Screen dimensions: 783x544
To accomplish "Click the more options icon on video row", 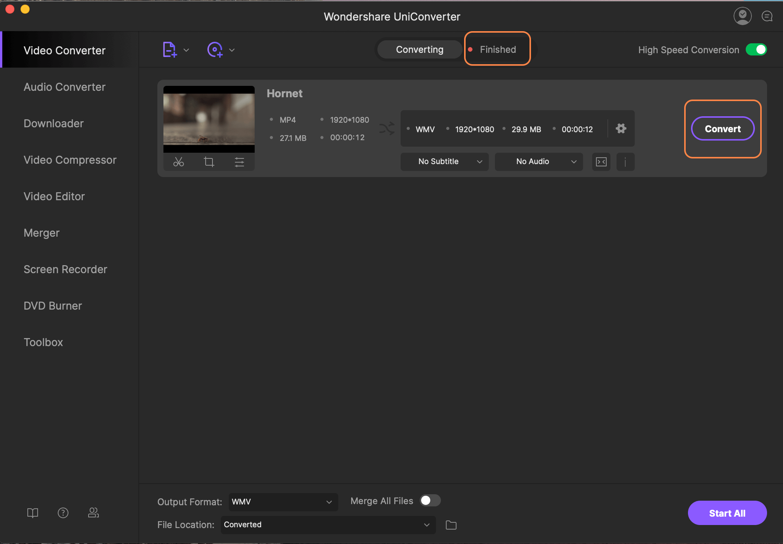I will [x=625, y=161].
